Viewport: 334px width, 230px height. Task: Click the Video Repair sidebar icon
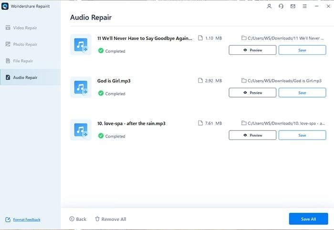click(8, 28)
